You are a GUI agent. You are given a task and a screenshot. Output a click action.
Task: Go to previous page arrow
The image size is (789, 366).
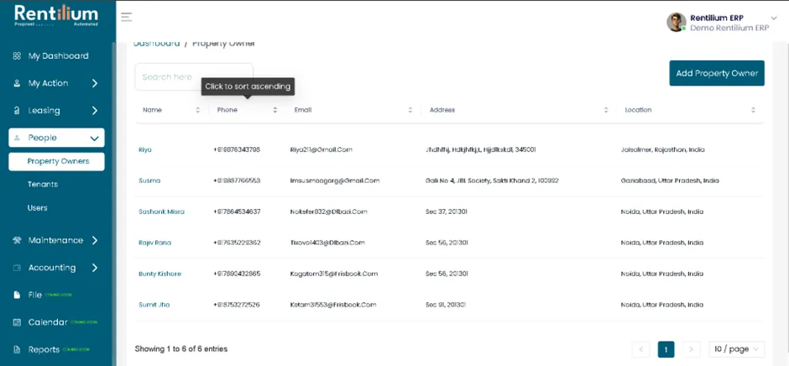(641, 349)
